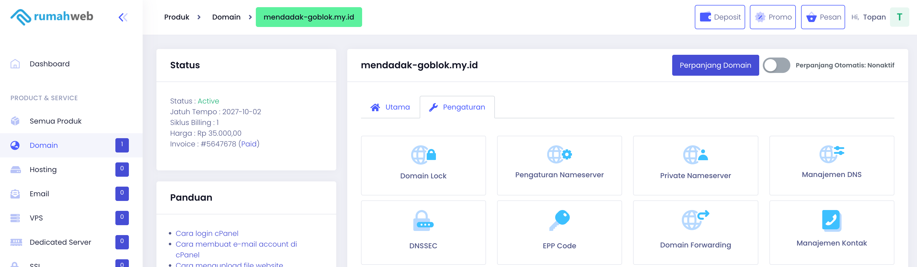Image resolution: width=917 pixels, height=267 pixels.
Task: Click the 'Active' status text
Action: click(x=208, y=101)
